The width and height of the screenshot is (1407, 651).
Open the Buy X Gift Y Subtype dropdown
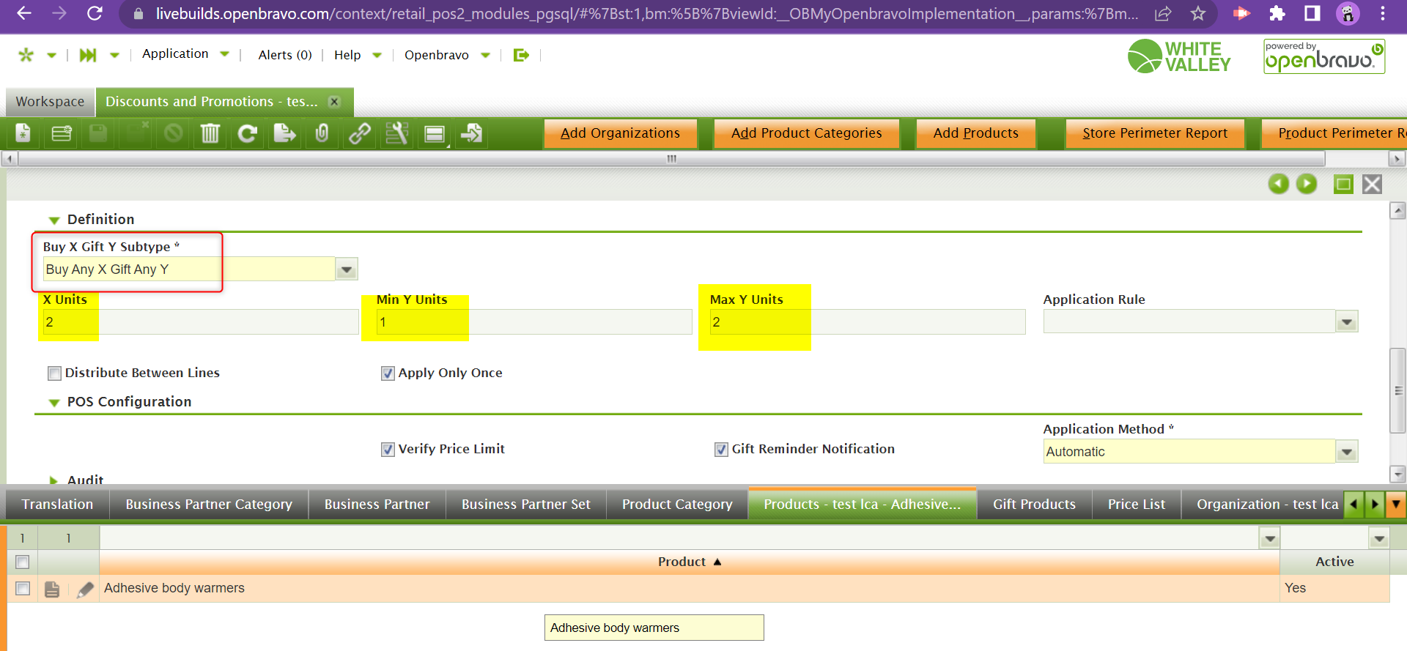pyautogui.click(x=347, y=269)
